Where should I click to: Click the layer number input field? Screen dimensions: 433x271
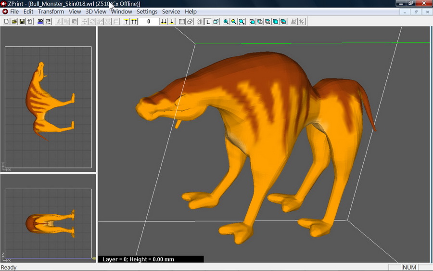click(149, 22)
